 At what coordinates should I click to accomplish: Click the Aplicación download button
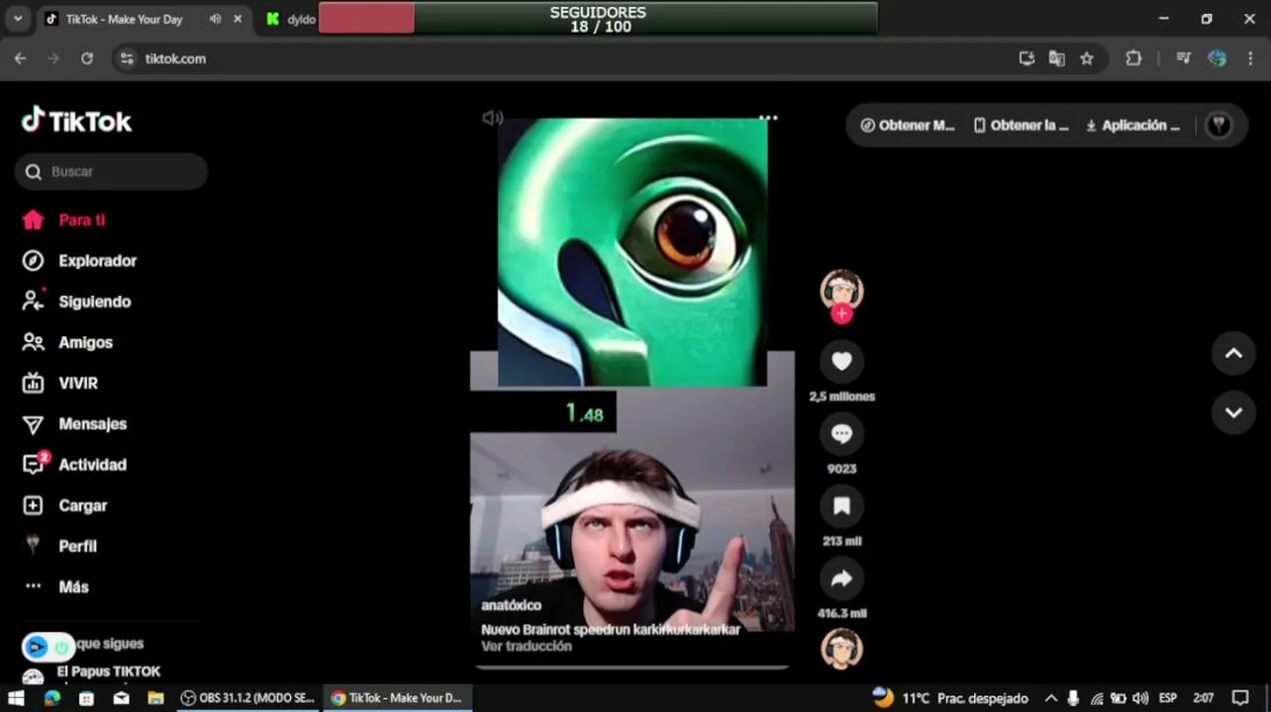[1133, 126]
